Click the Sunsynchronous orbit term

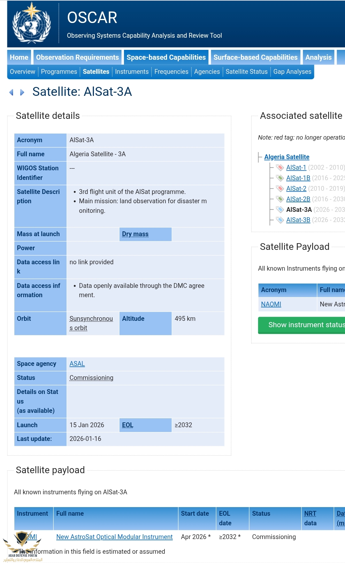(91, 323)
